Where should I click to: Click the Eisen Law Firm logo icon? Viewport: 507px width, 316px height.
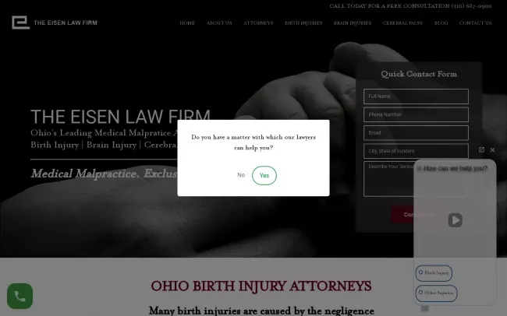coord(21,23)
